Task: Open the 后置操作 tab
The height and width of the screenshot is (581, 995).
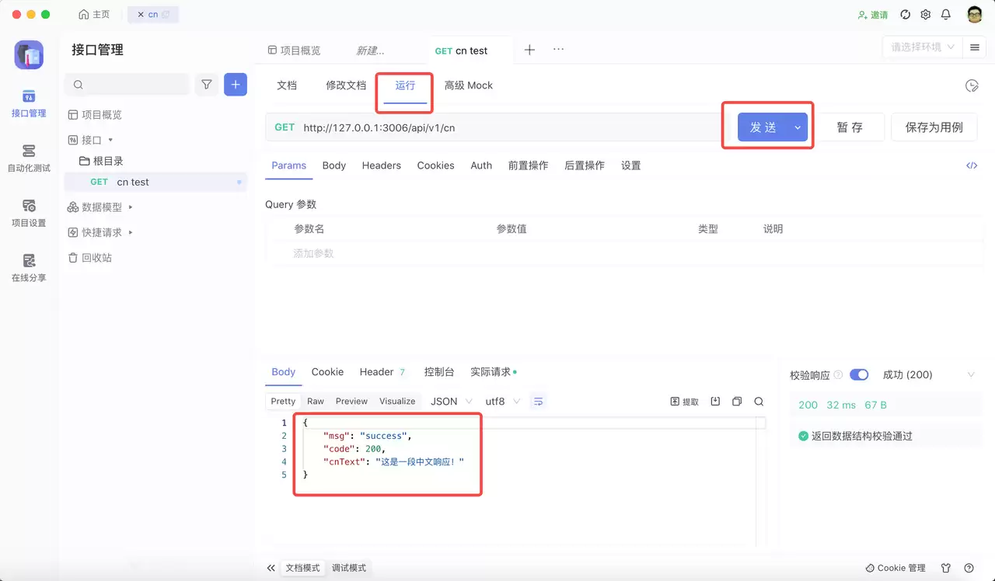Action: [x=585, y=165]
